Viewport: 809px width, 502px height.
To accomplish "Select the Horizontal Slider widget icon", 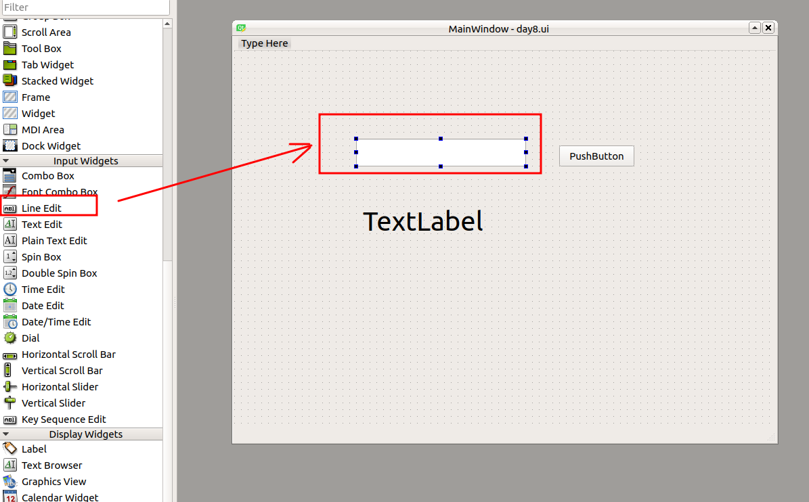I will click(x=10, y=387).
